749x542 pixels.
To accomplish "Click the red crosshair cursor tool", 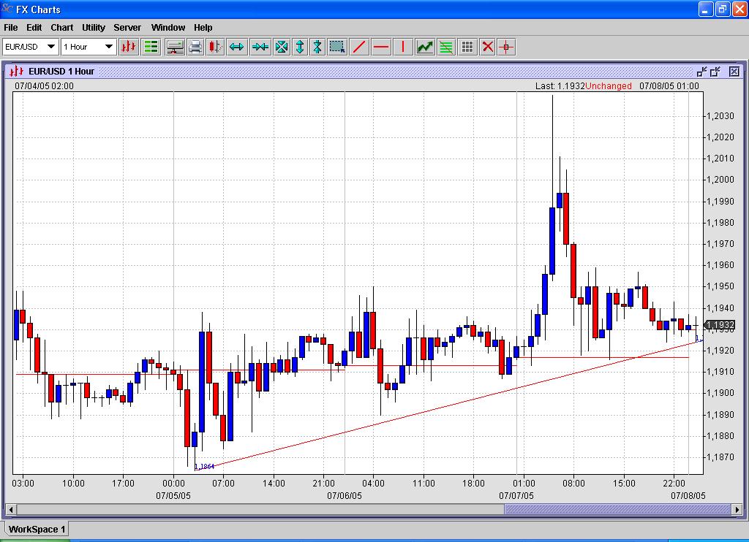I will point(505,47).
